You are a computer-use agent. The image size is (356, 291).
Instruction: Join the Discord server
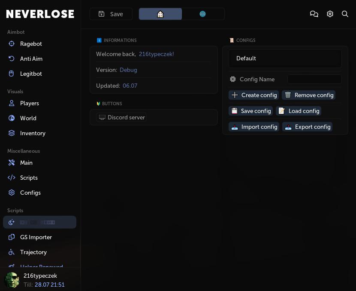122,117
